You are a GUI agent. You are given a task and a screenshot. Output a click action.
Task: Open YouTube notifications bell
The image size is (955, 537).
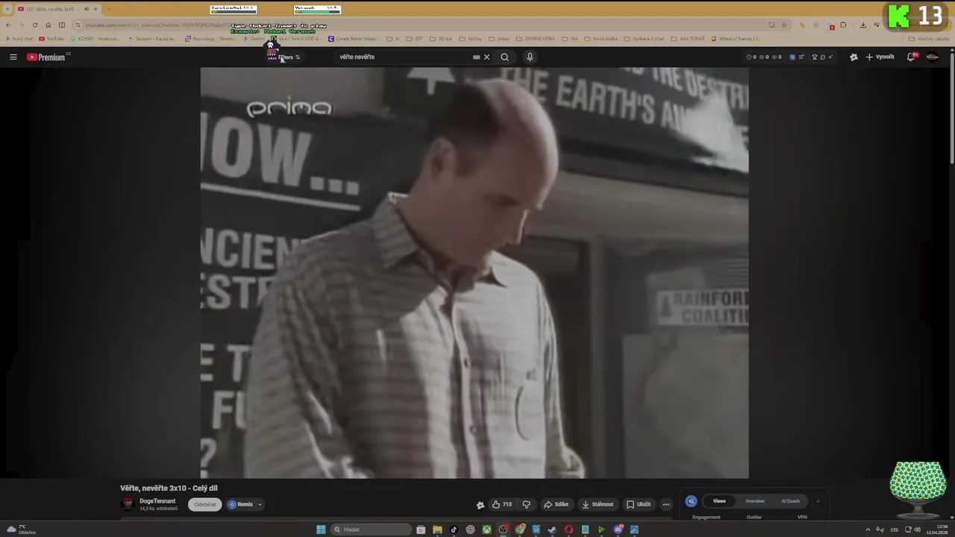coord(912,57)
